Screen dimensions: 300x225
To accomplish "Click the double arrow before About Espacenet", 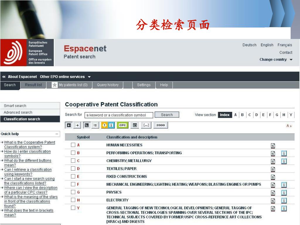I will click(4, 77).
